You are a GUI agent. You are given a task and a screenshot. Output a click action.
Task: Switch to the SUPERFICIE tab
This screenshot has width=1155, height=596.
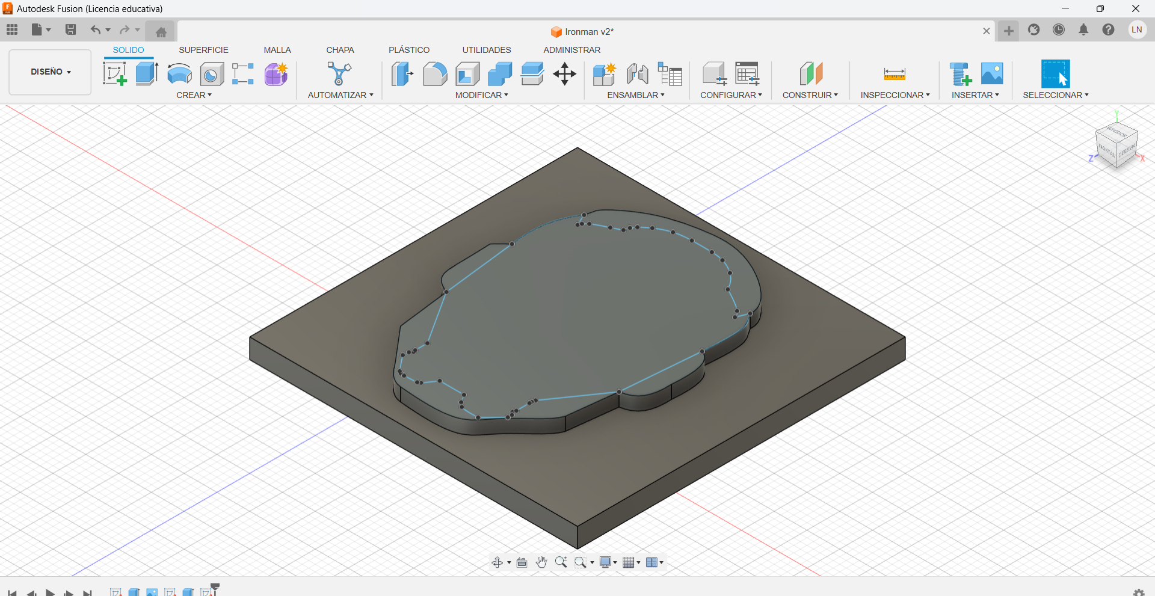coord(204,50)
